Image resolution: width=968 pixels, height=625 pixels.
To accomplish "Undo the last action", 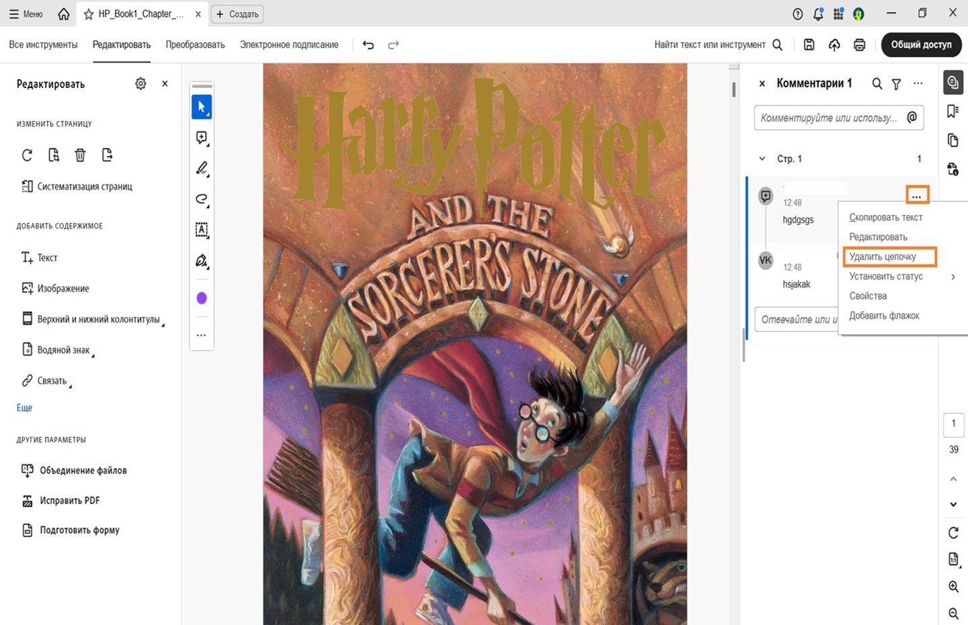I will 368,45.
